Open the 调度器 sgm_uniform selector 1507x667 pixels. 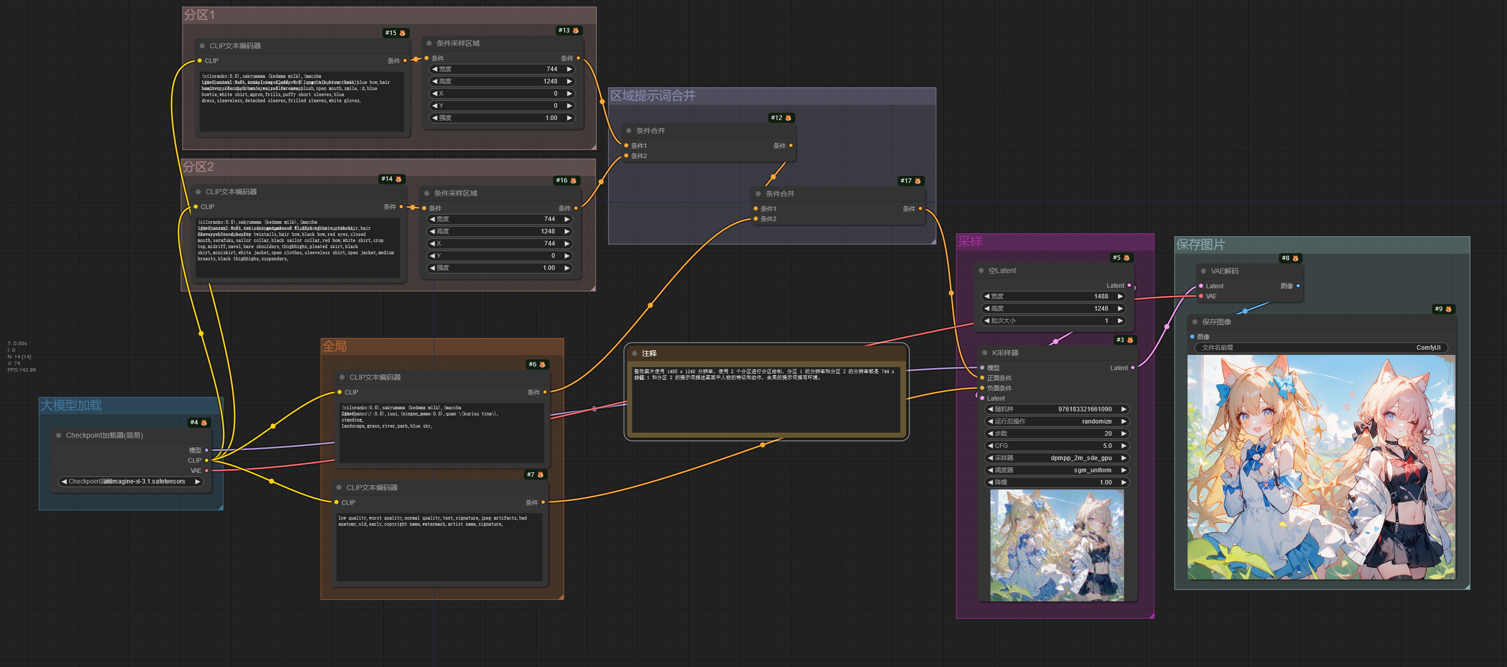[1057, 470]
